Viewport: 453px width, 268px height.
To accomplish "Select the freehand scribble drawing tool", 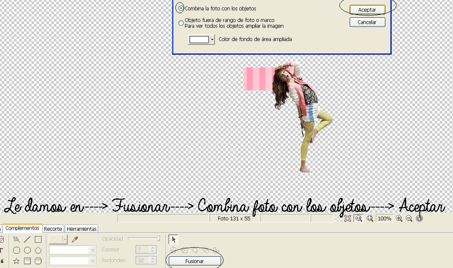I will click(17, 239).
